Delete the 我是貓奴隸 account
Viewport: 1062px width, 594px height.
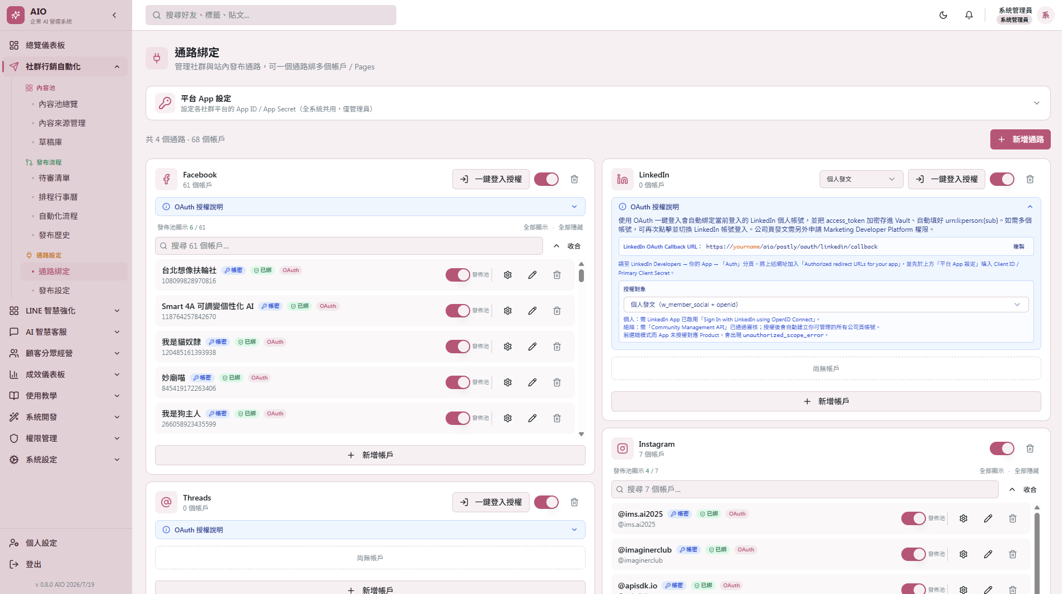coord(557,347)
